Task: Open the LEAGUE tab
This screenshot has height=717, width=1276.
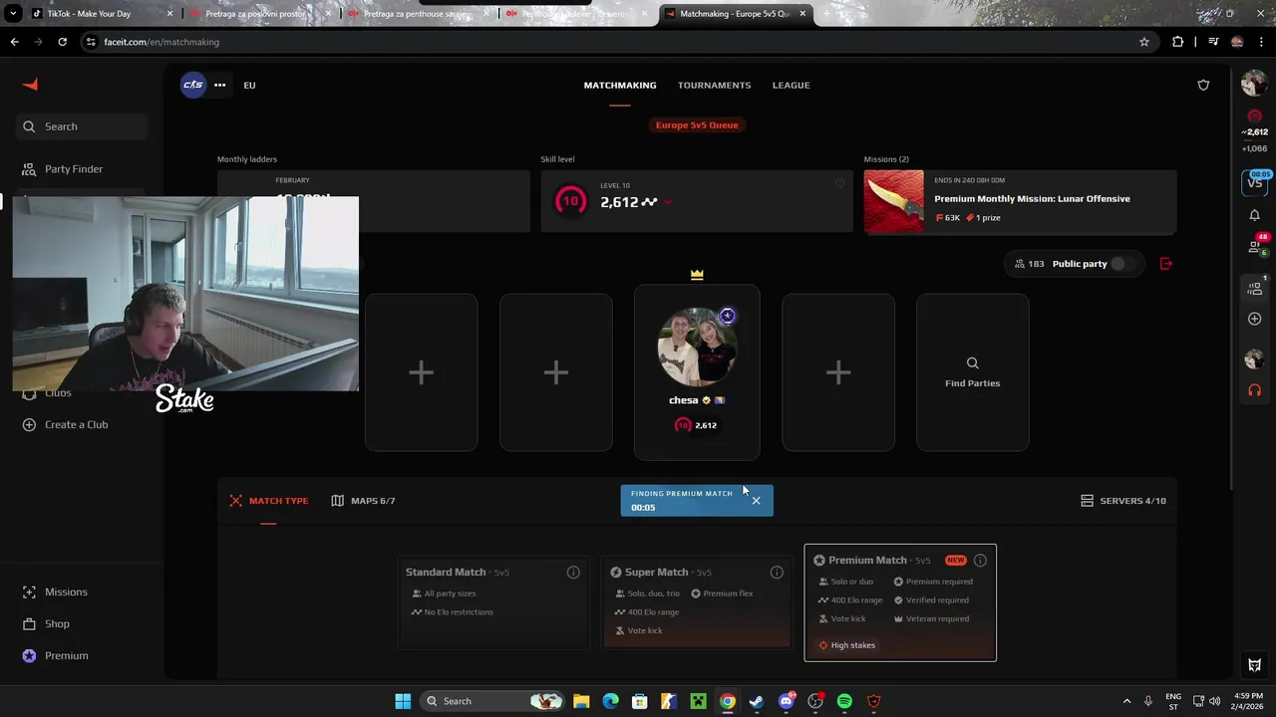Action: 791,85
